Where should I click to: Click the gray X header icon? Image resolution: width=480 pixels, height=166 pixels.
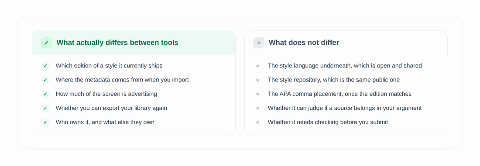259,43
